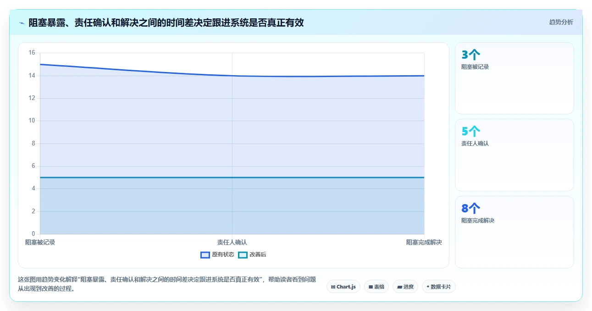Viewport: 592px width, 311px height.
Task: Click the blue 原有状态 legend color box
Action: point(205,255)
